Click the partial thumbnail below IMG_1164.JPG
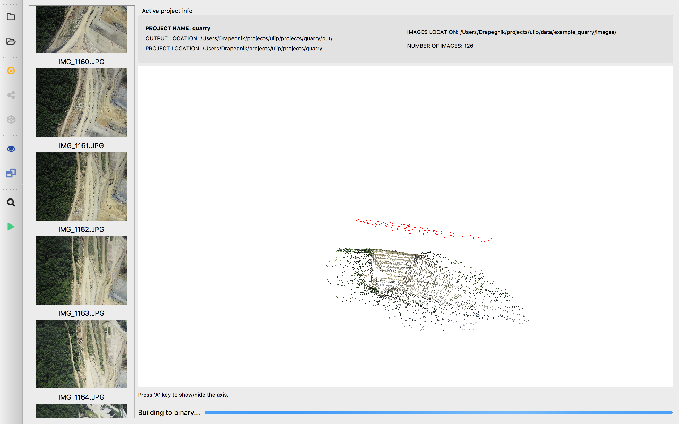 pyautogui.click(x=81, y=410)
